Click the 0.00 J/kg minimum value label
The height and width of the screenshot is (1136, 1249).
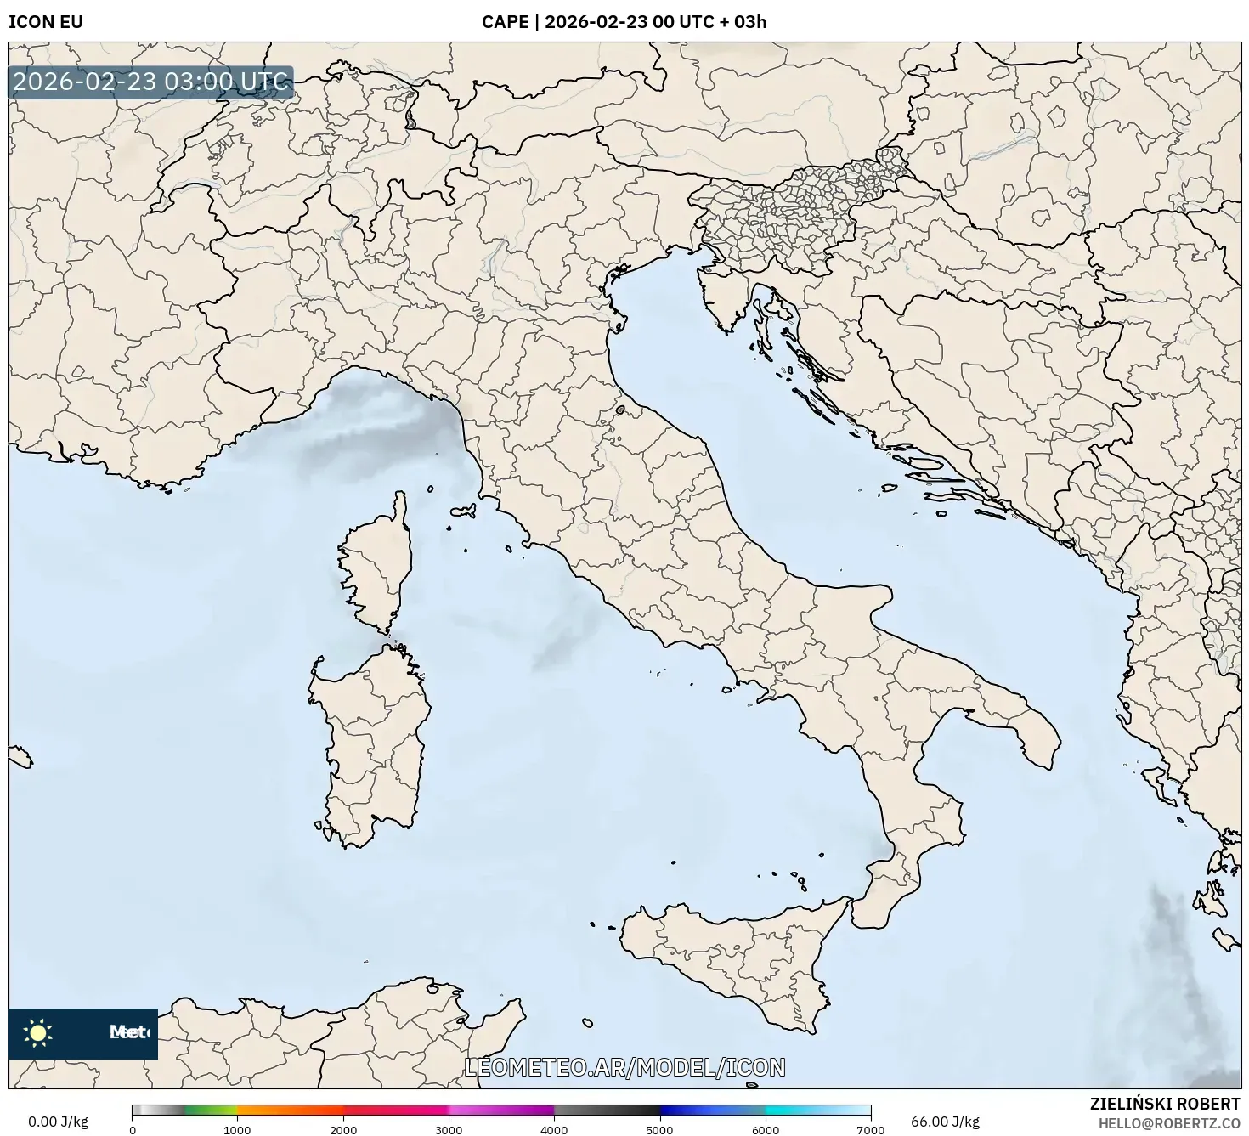[58, 1122]
